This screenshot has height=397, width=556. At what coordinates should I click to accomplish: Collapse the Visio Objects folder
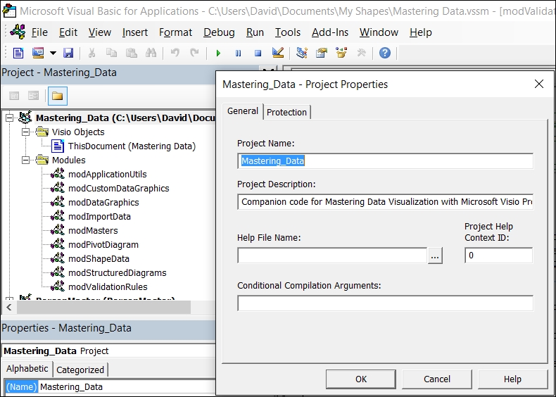25,132
